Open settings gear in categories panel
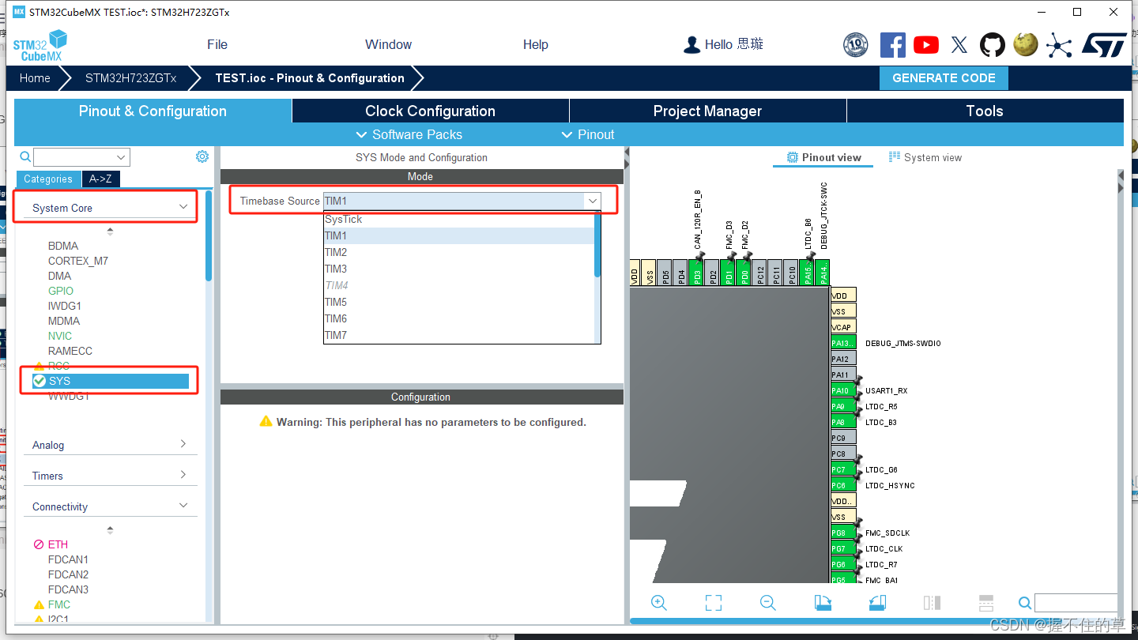The height and width of the screenshot is (640, 1138). pyautogui.click(x=202, y=156)
